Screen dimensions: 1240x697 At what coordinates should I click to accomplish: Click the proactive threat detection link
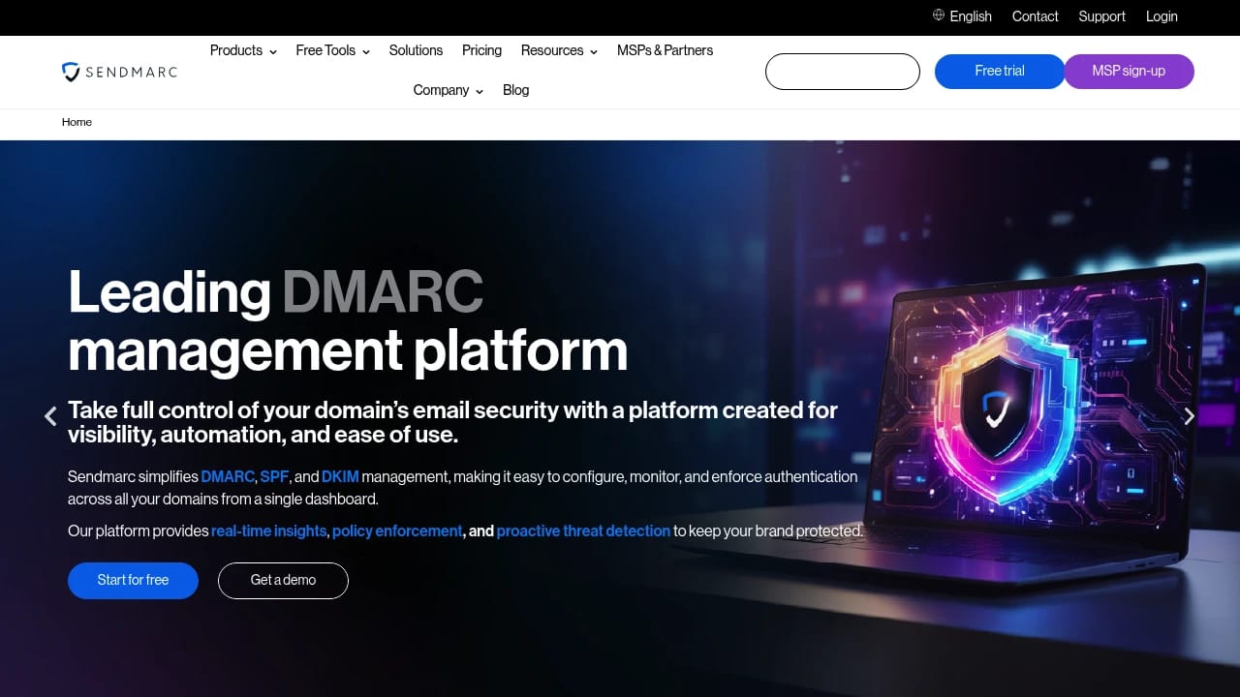[583, 530]
